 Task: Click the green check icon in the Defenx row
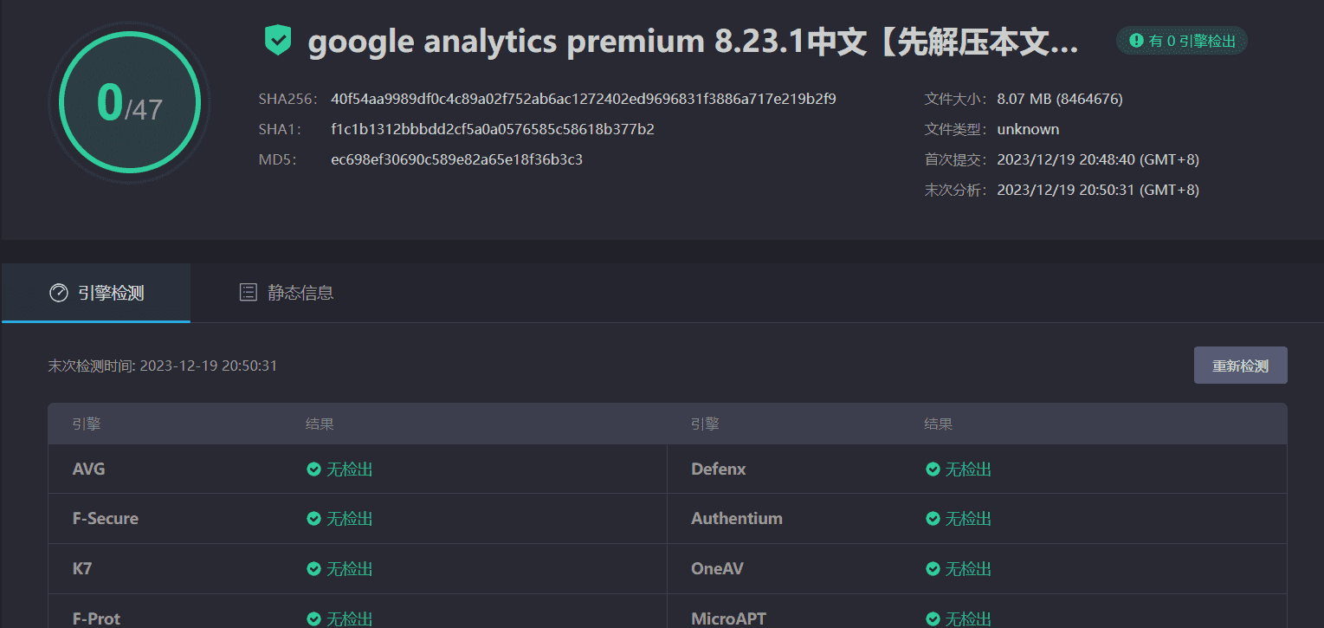933,469
